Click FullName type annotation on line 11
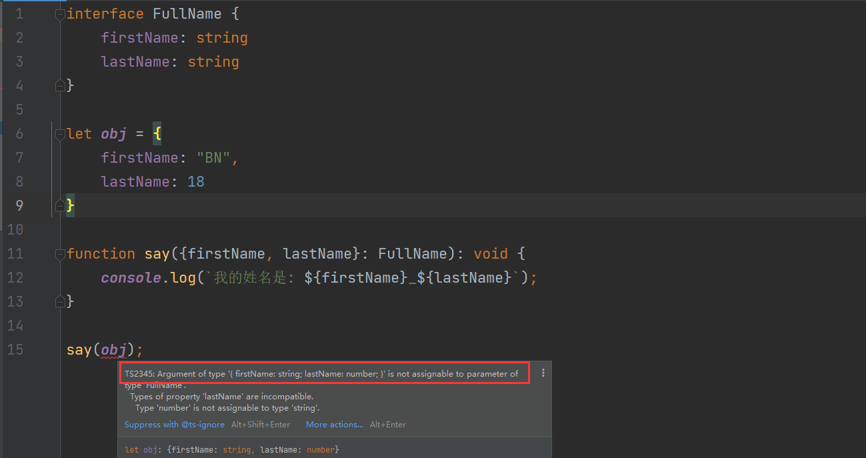866x458 pixels. click(413, 254)
